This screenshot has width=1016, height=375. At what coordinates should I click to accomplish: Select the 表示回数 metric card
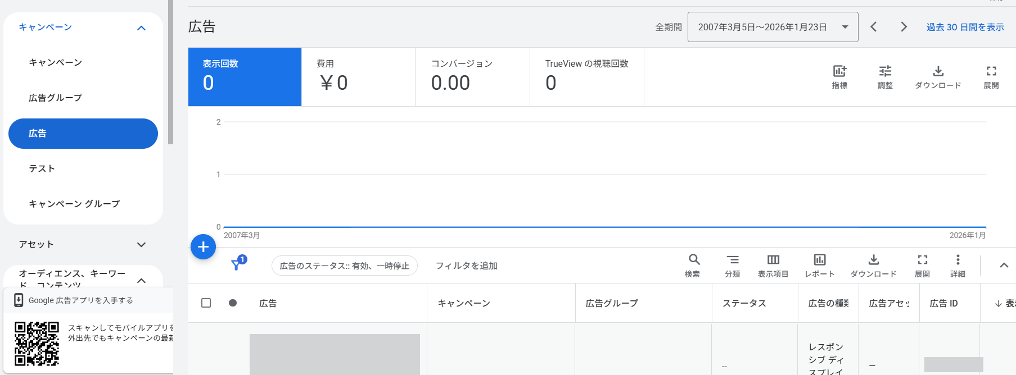click(245, 76)
